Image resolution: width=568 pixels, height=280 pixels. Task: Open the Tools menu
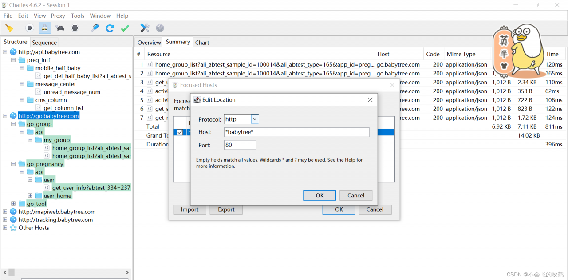click(x=78, y=16)
